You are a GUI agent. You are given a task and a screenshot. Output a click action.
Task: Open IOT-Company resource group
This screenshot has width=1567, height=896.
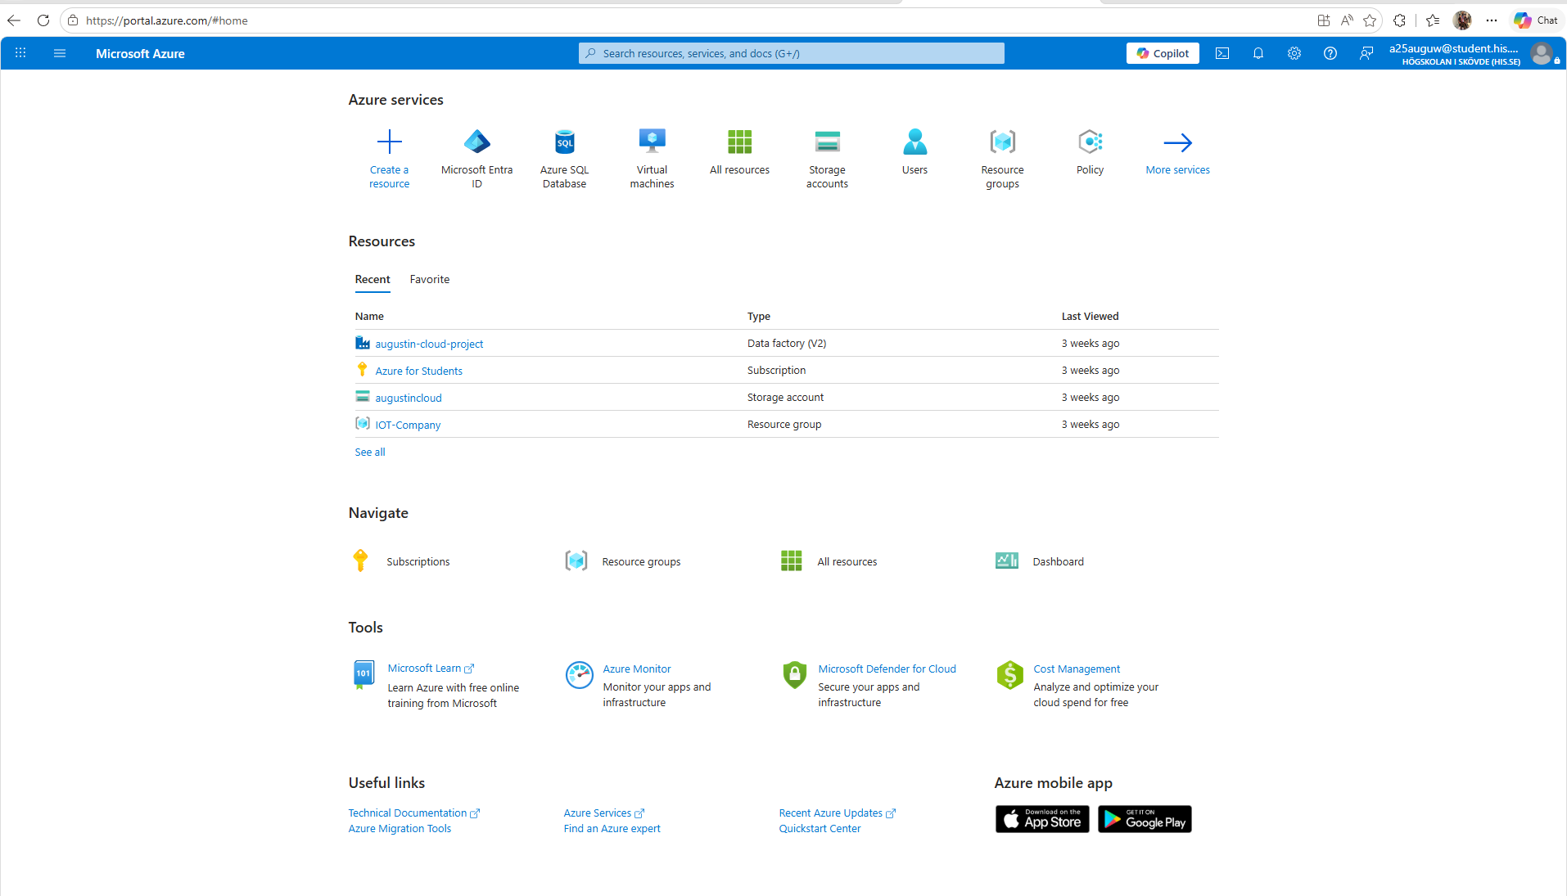(x=408, y=425)
